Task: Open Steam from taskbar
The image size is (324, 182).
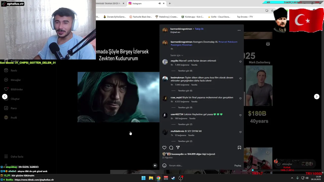Action: tap(173, 178)
